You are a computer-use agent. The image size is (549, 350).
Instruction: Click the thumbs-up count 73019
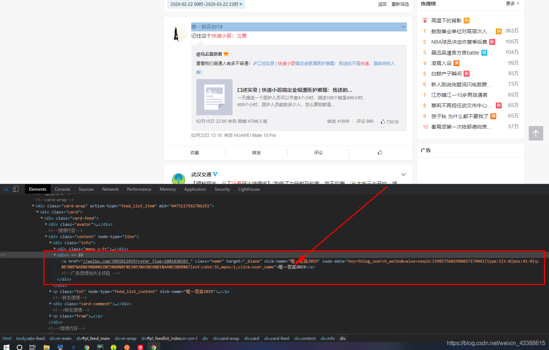click(390, 122)
